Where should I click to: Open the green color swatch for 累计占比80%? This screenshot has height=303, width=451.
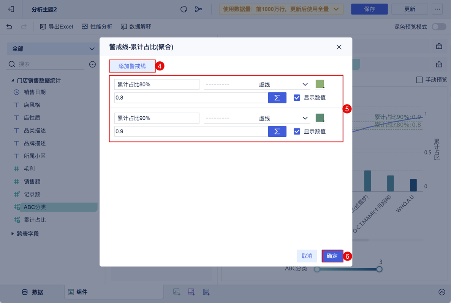coord(319,84)
